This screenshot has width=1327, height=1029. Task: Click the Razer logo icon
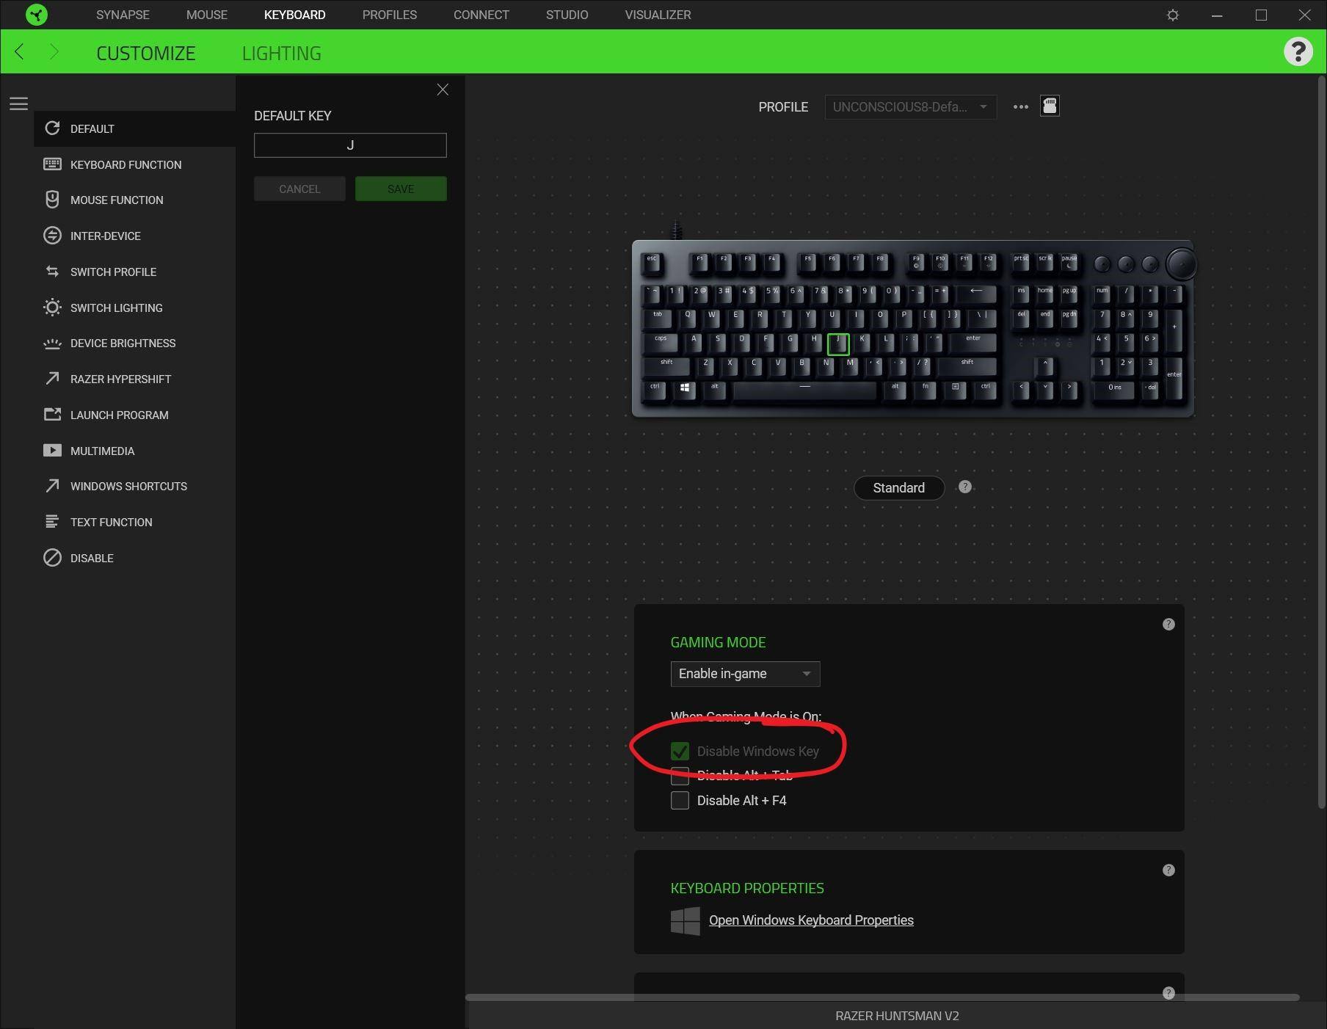[x=36, y=15]
